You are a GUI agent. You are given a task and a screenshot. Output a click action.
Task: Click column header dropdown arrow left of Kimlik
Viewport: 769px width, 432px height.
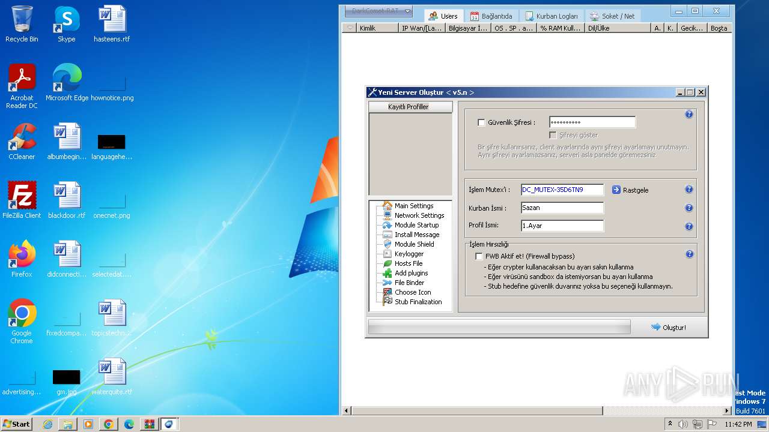point(350,28)
